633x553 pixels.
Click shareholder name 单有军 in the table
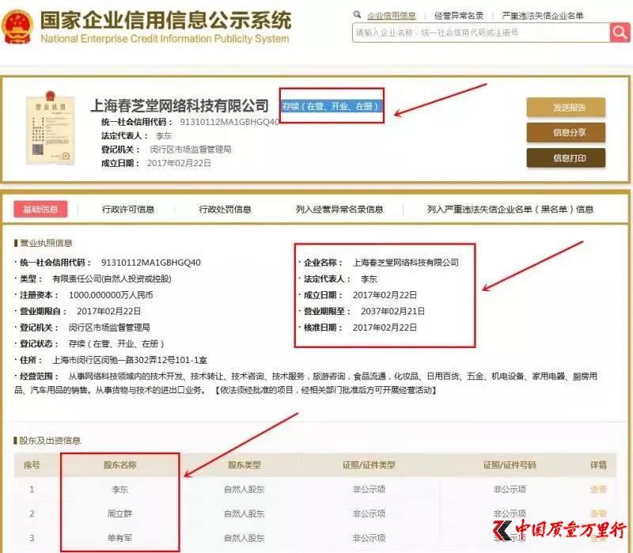[x=120, y=538]
